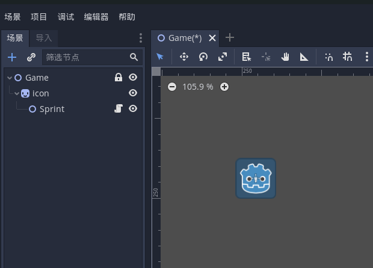Activate the Scale Mode tool
Image resolution: width=373 pixels, height=268 pixels.
click(223, 57)
